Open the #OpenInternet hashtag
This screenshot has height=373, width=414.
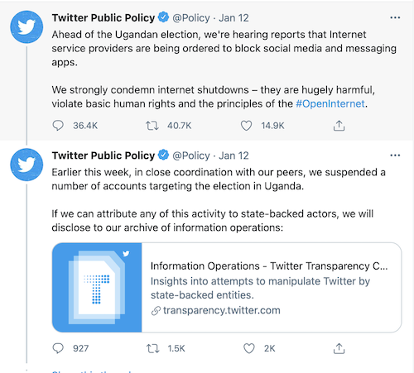330,104
